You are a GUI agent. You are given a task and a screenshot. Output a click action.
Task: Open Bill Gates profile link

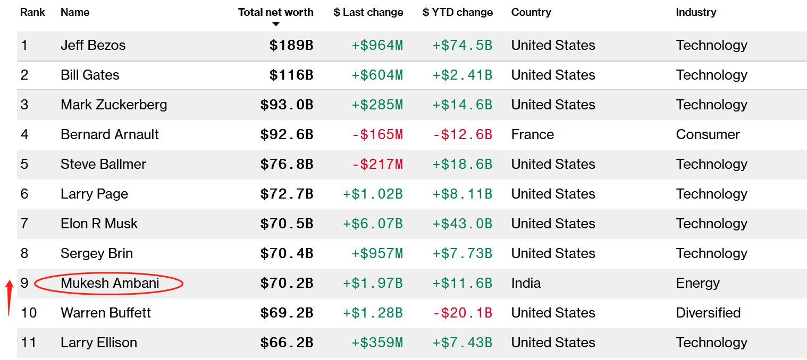click(90, 75)
